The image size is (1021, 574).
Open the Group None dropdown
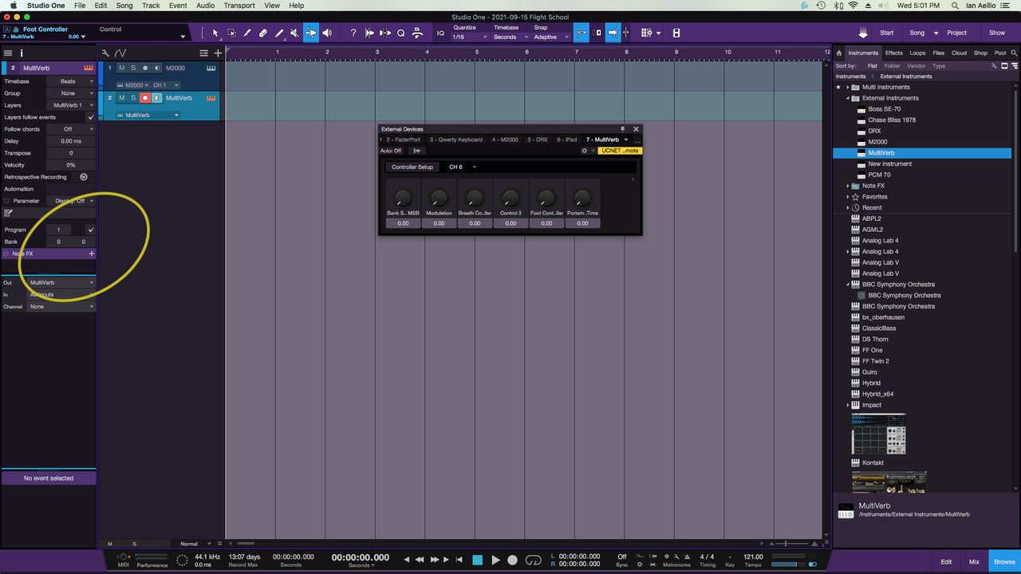pyautogui.click(x=70, y=93)
